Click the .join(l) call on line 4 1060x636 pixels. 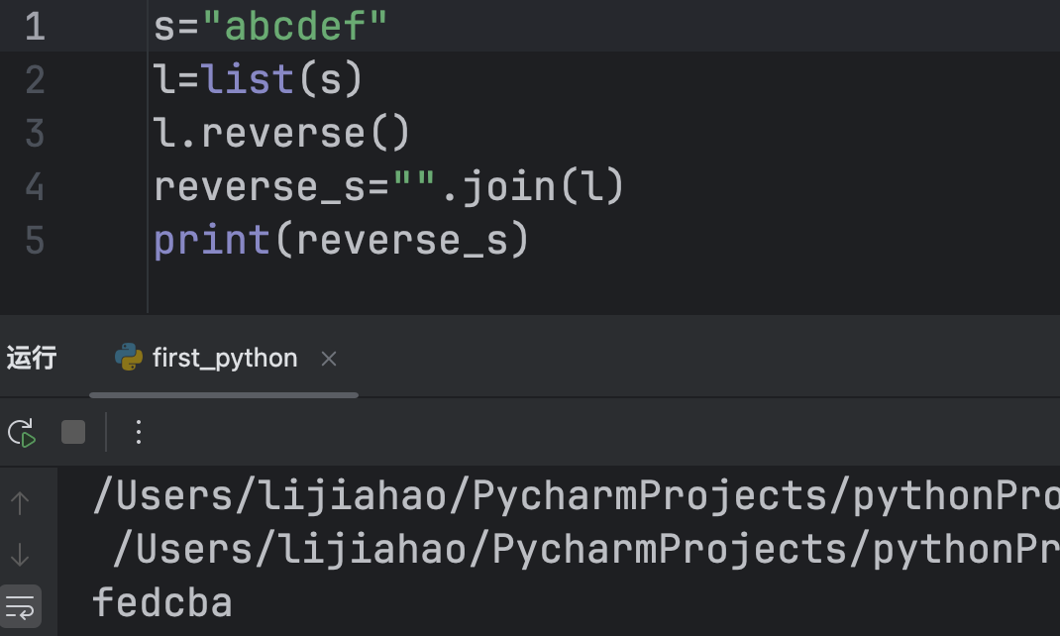pyautogui.click(x=532, y=187)
